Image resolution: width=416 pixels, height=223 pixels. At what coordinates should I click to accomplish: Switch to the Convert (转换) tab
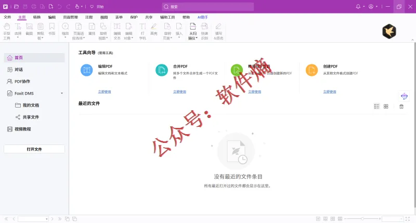[37, 17]
